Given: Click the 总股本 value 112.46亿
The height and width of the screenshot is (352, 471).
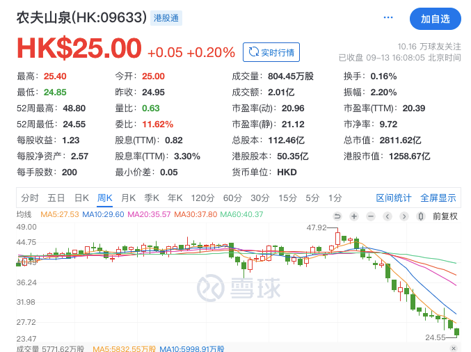Looking at the screenshot, I should pyautogui.click(x=286, y=141).
